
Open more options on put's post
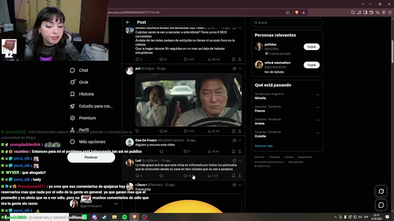coord(240,68)
